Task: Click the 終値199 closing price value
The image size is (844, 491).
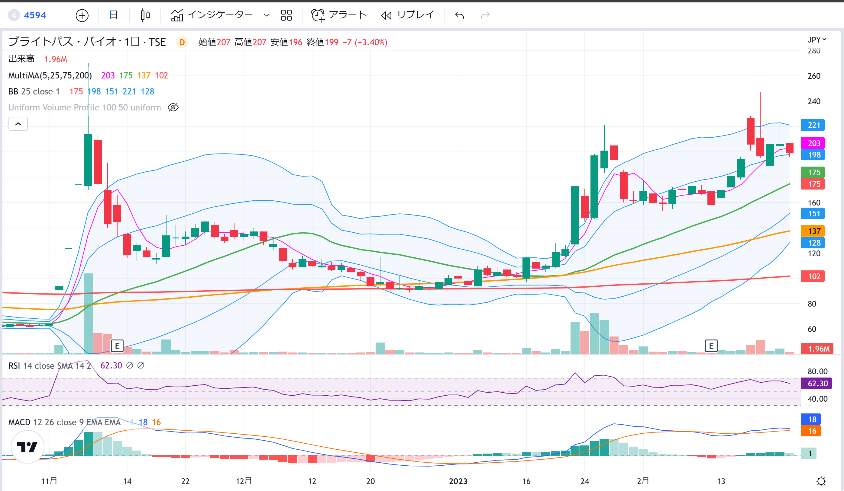Action: click(322, 42)
